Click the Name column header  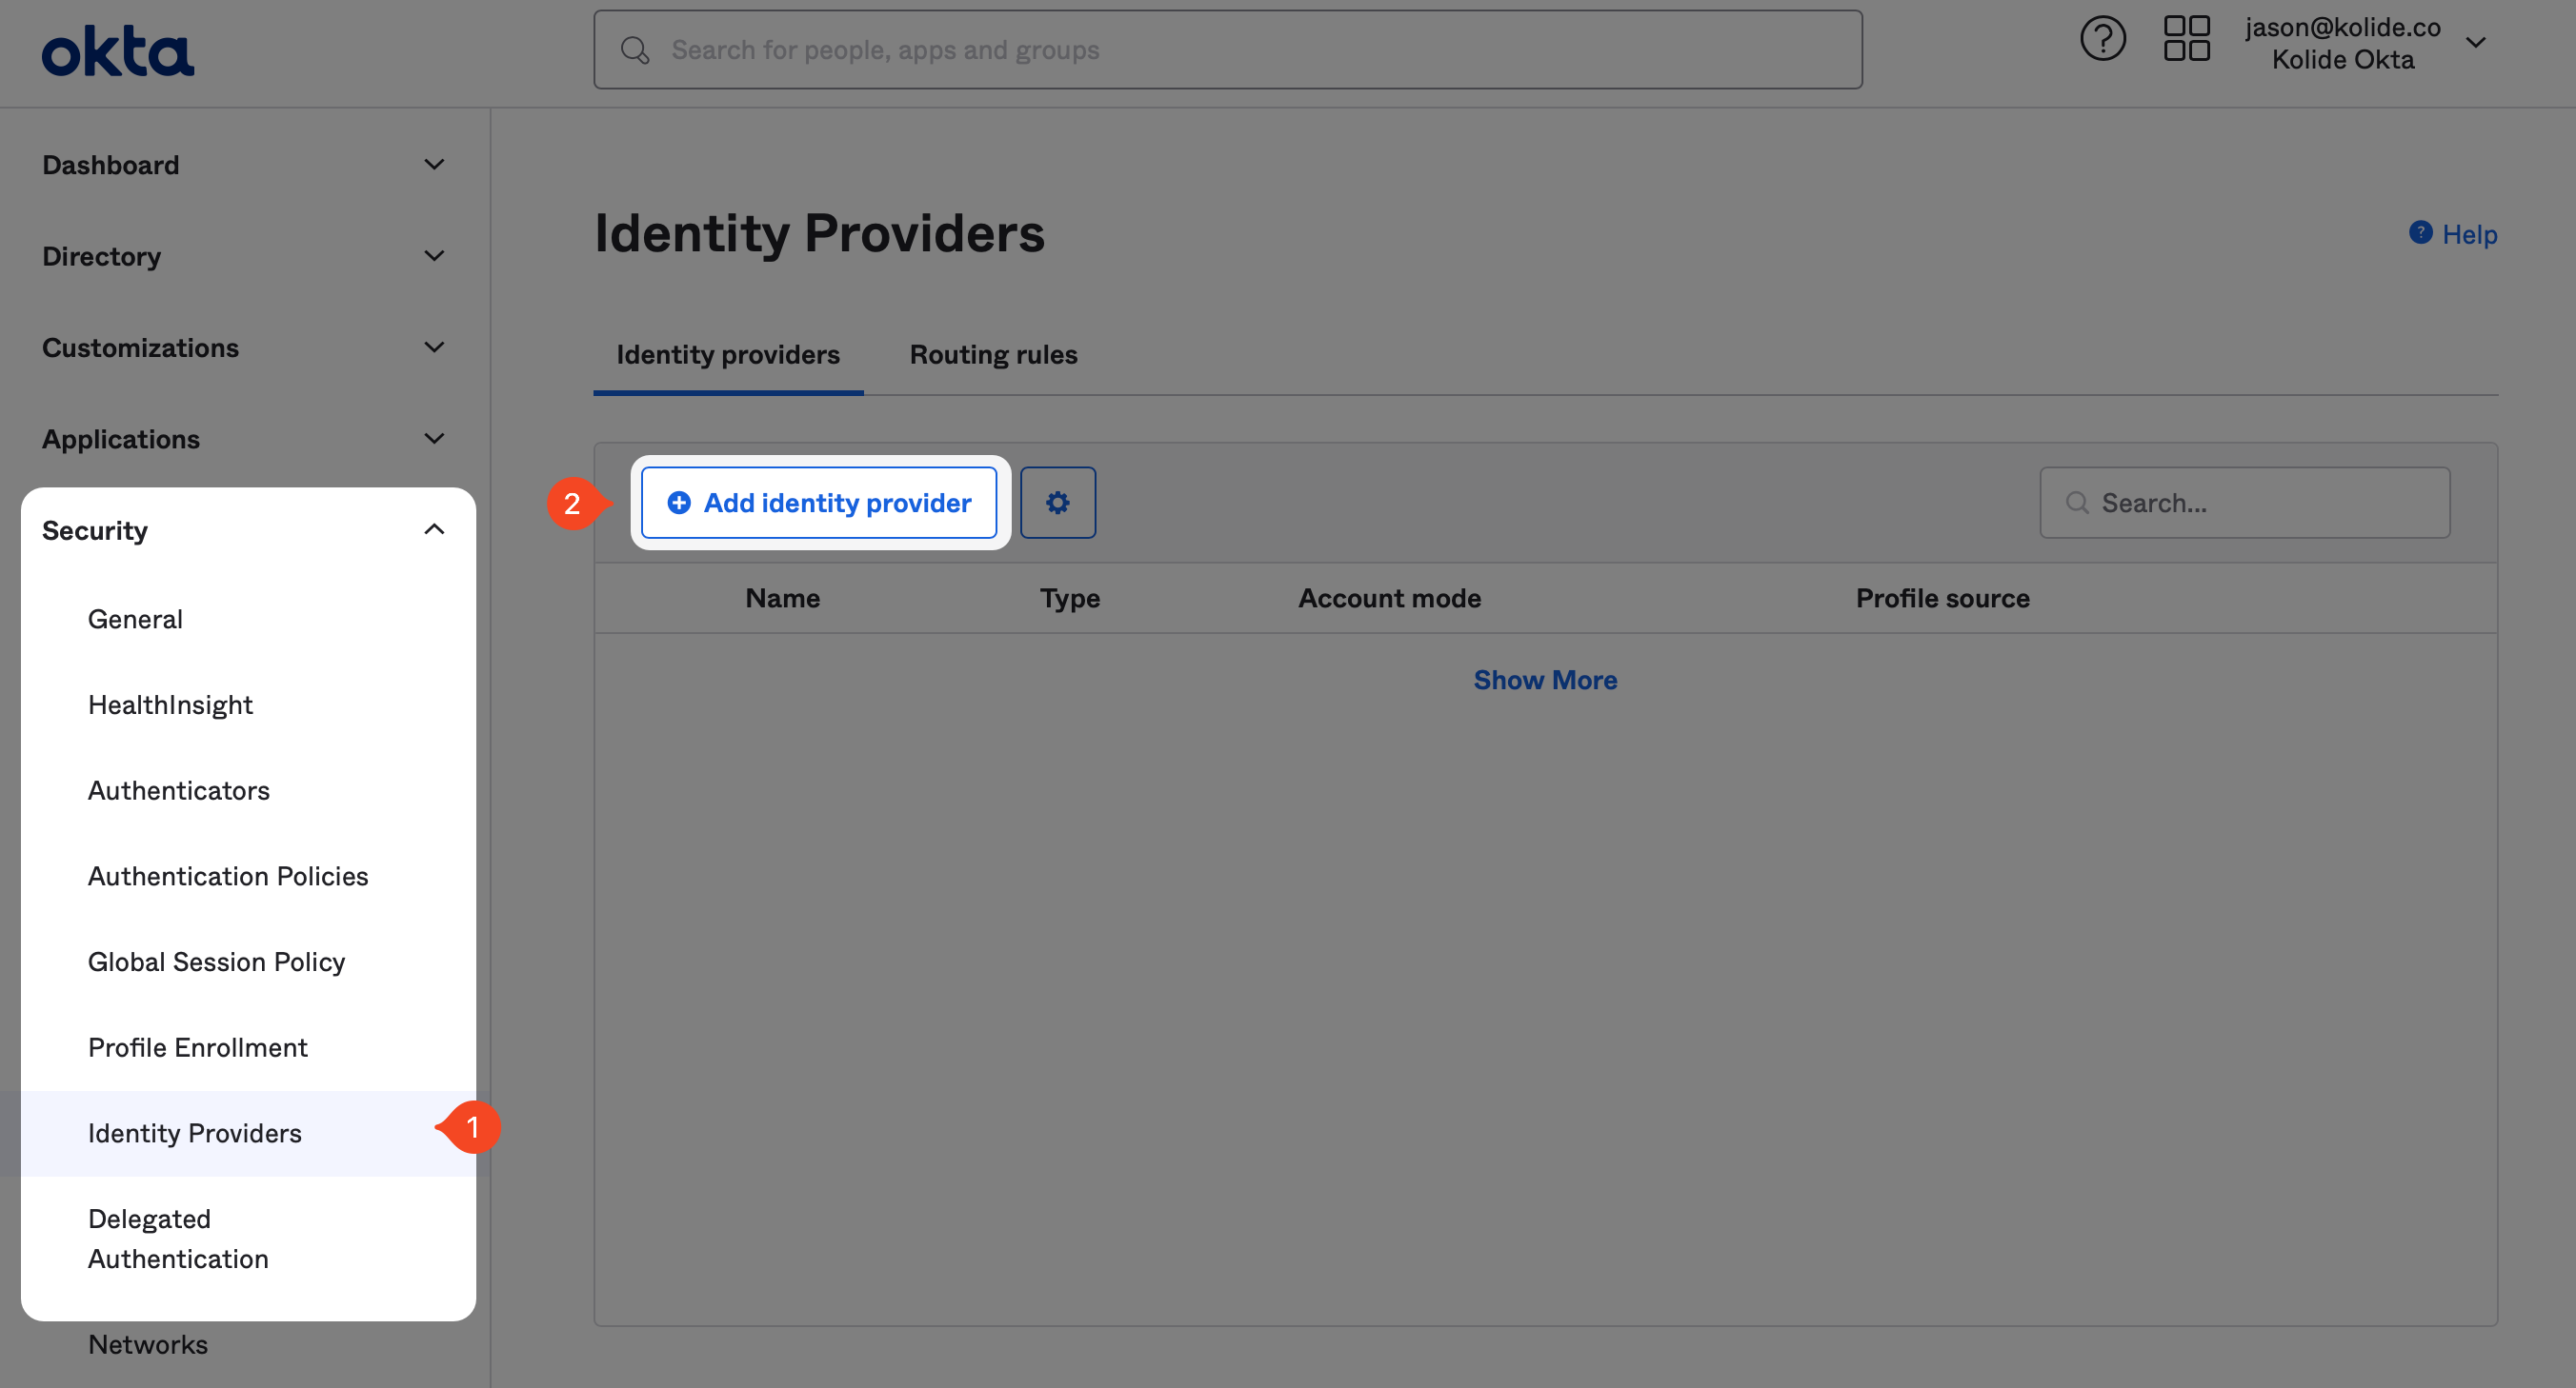coord(783,598)
